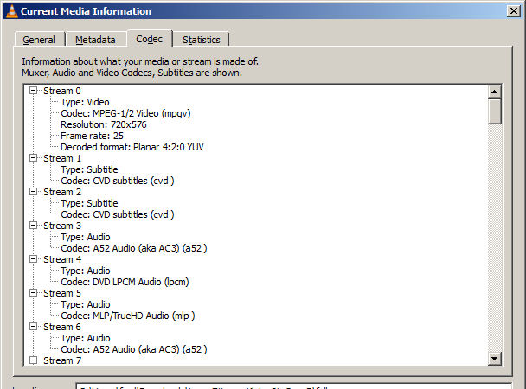This screenshot has height=389, width=526.
Task: Select 'Codec: DVD LPCM Audio (lpcm)' row
Action: pos(125,282)
